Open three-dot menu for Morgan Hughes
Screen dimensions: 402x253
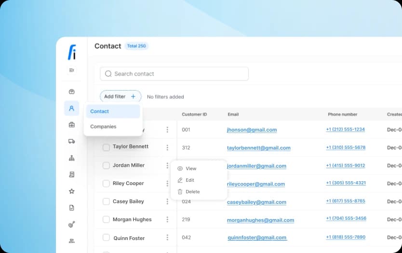pos(167,219)
